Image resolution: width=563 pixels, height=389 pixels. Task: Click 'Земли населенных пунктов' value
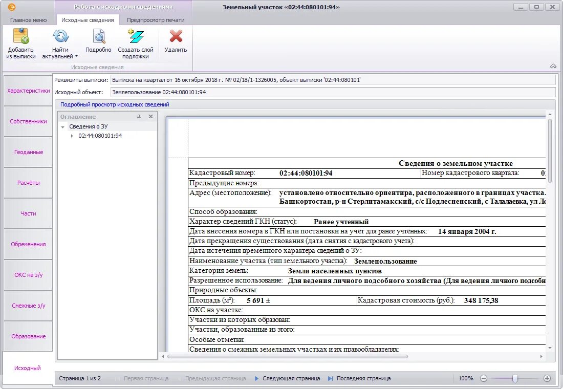(x=335, y=271)
